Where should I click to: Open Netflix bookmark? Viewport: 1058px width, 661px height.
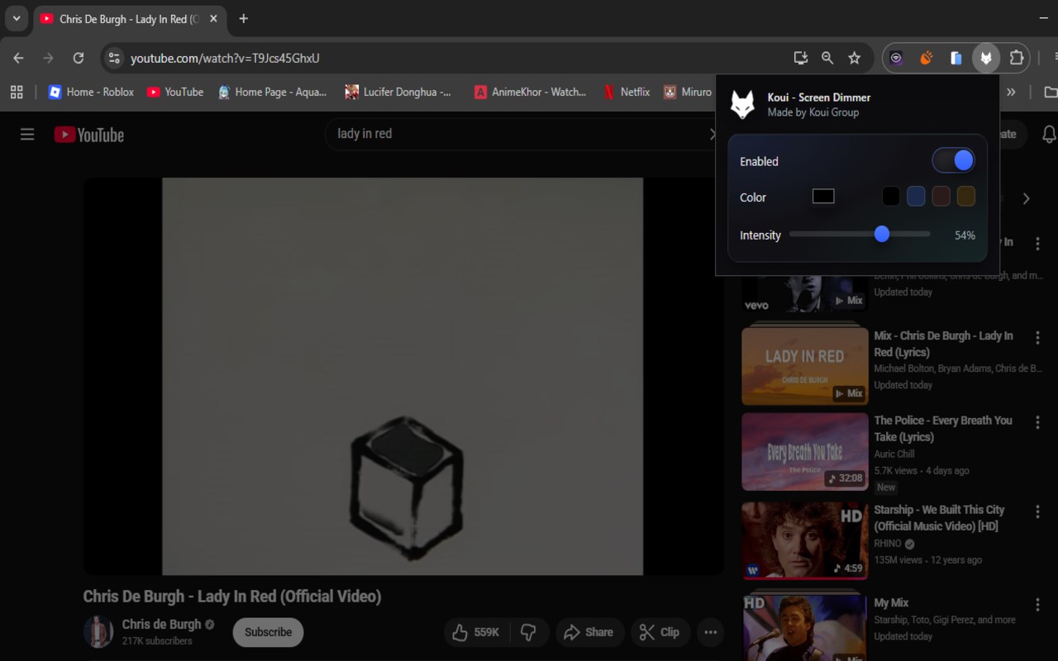point(627,92)
